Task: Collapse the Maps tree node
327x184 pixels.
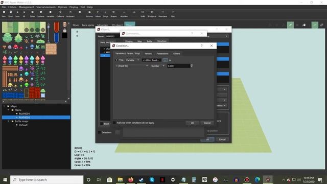Action: click(4, 106)
